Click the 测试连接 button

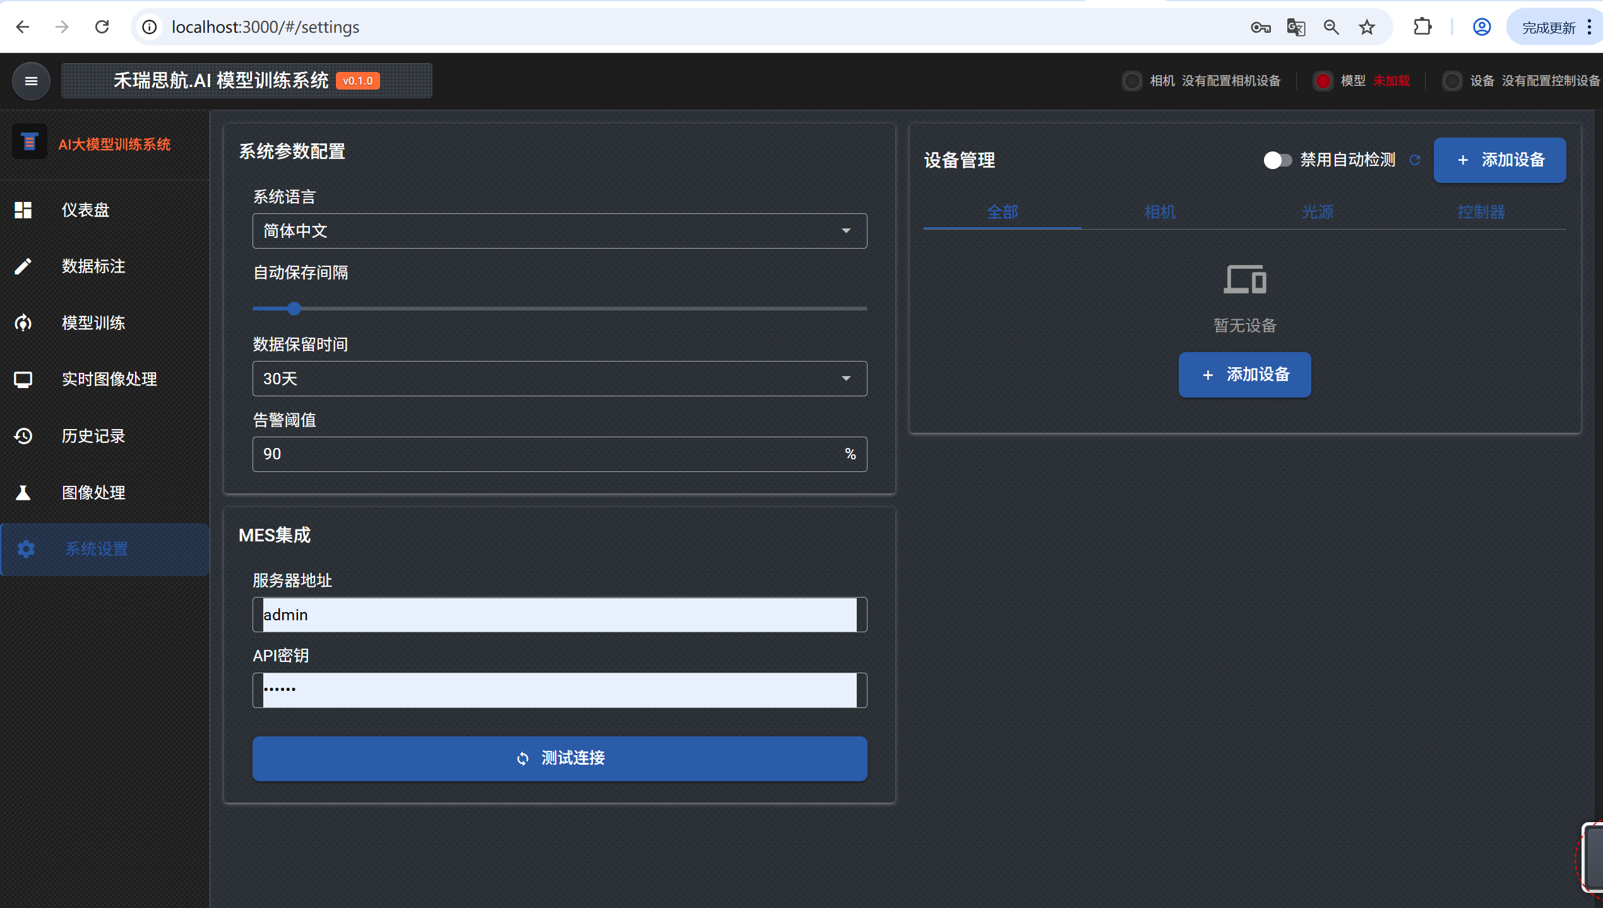pos(559,758)
